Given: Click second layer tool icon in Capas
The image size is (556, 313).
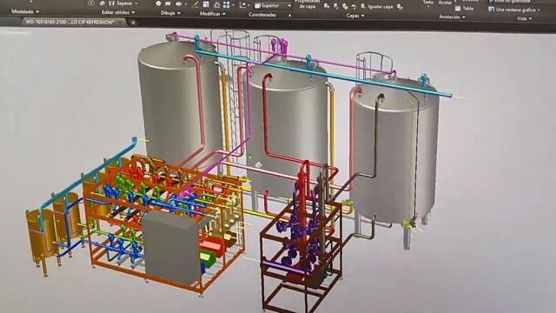Looking at the screenshot, I should 336,6.
